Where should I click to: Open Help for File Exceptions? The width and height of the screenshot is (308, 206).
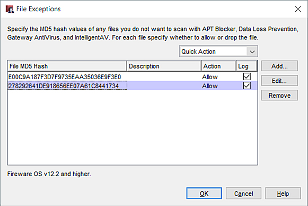point(283,194)
